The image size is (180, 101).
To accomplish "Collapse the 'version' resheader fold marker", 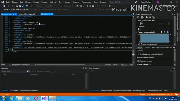I will click(10, 29).
